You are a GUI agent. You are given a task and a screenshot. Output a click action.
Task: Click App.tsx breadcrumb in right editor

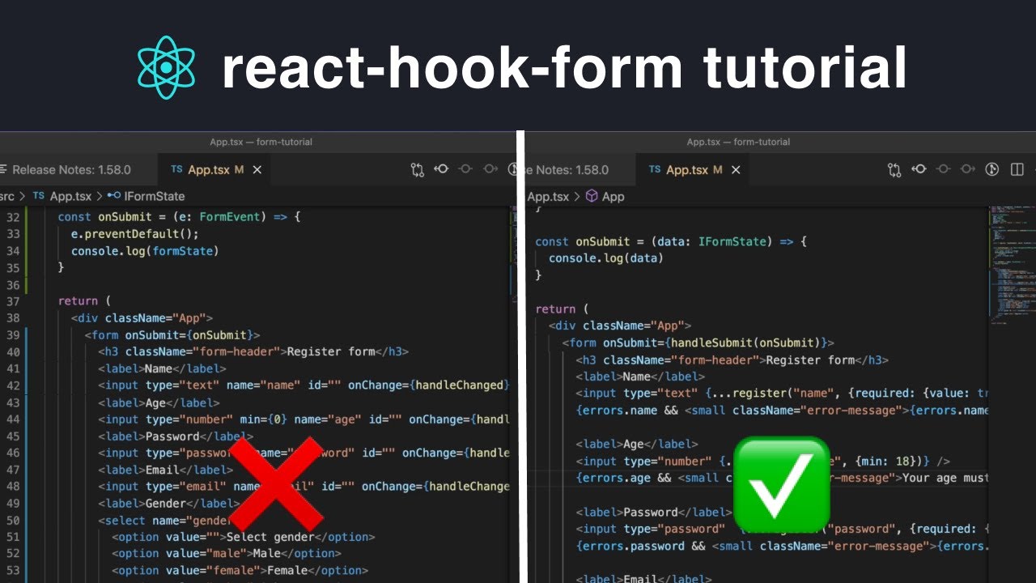coord(548,196)
